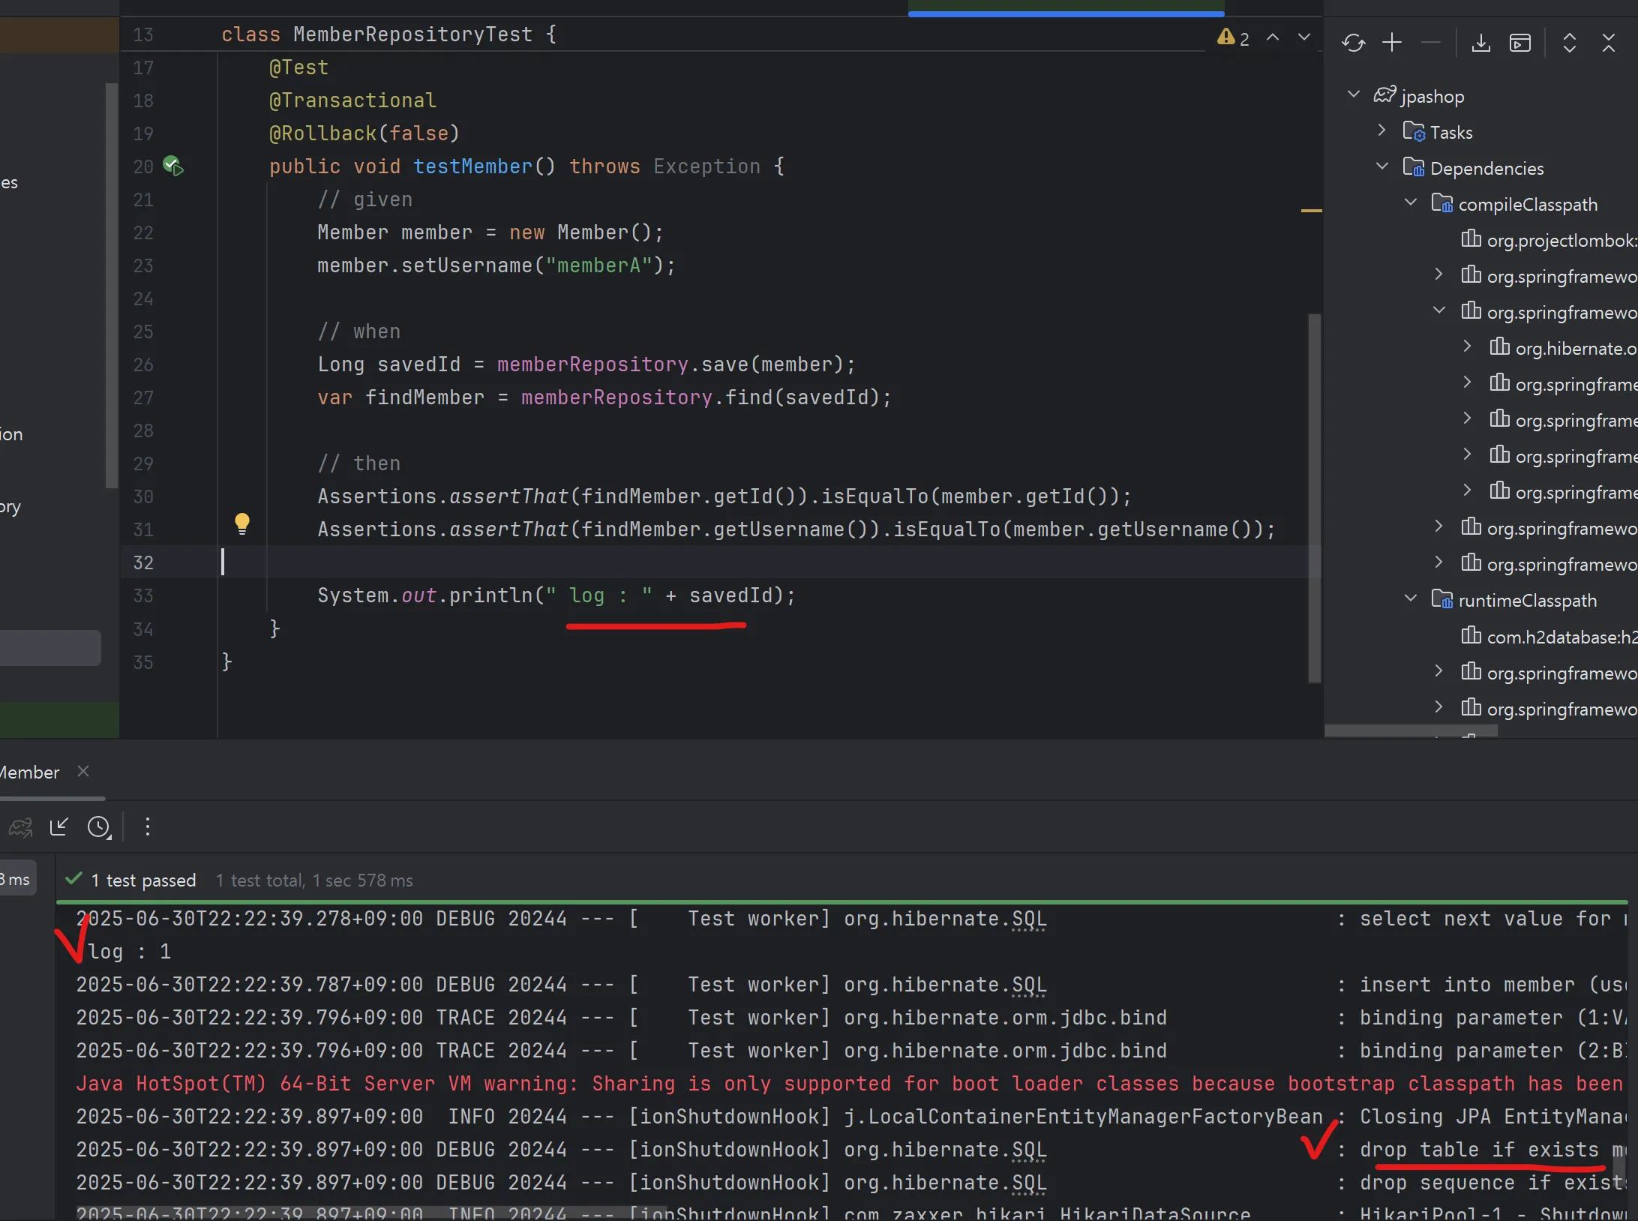The width and height of the screenshot is (1638, 1221).
Task: Select compileClasspath tree item
Action: [1527, 204]
